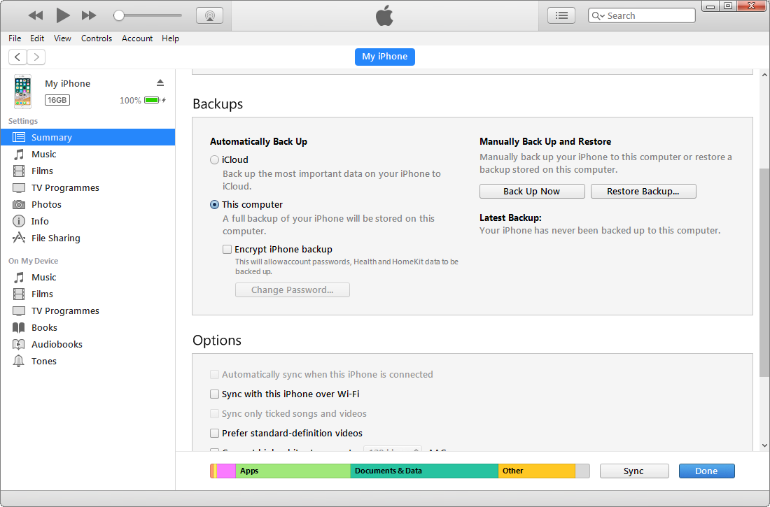Go forward with right arrow button
The width and height of the screenshot is (770, 507).
tap(36, 57)
